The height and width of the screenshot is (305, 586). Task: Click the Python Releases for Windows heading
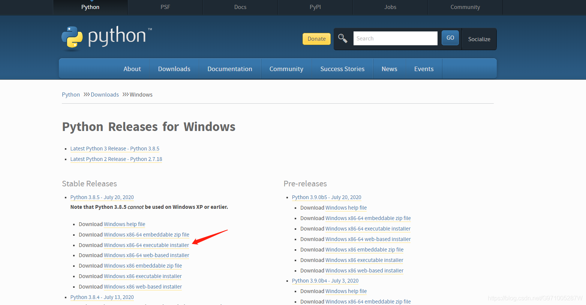pos(149,127)
